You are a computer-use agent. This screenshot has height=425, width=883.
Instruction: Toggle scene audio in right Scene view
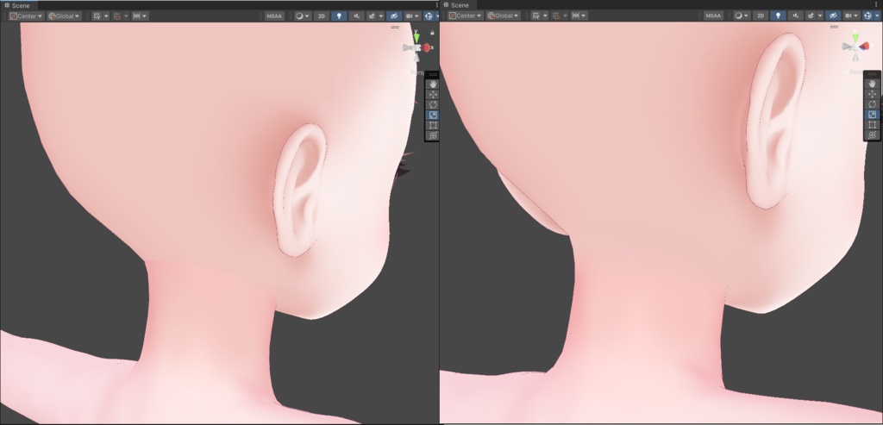point(795,16)
